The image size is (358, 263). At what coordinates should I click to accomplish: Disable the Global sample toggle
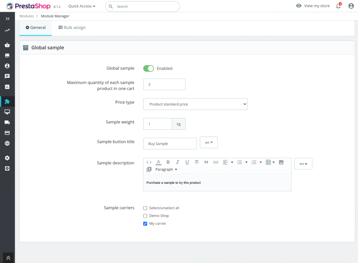(x=149, y=68)
